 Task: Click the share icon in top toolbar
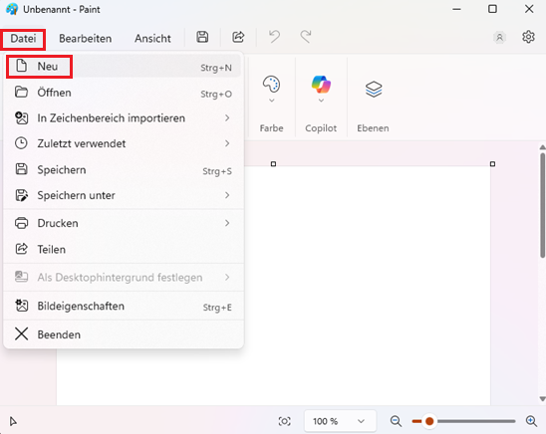click(238, 37)
